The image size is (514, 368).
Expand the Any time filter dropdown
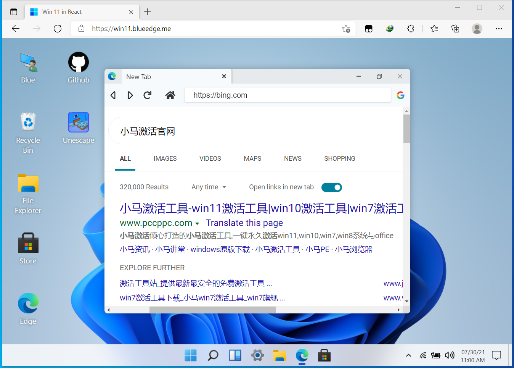tap(209, 187)
